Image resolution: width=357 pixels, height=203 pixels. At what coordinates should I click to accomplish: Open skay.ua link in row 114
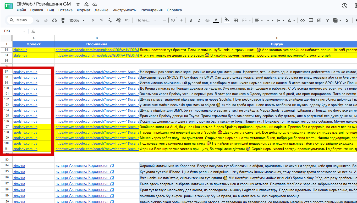click(x=19, y=166)
